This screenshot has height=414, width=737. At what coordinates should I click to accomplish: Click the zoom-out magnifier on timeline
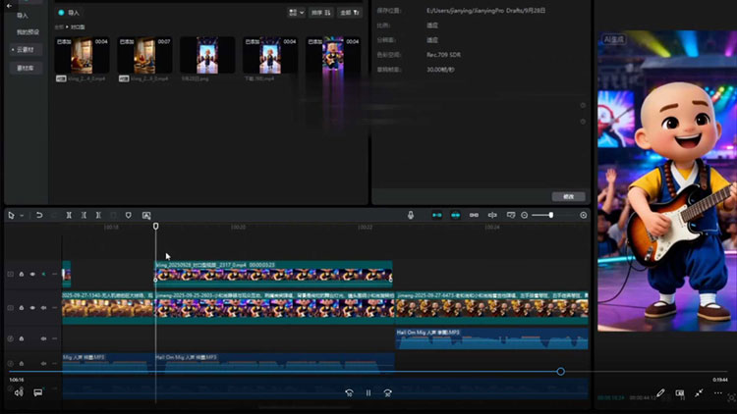[525, 215]
